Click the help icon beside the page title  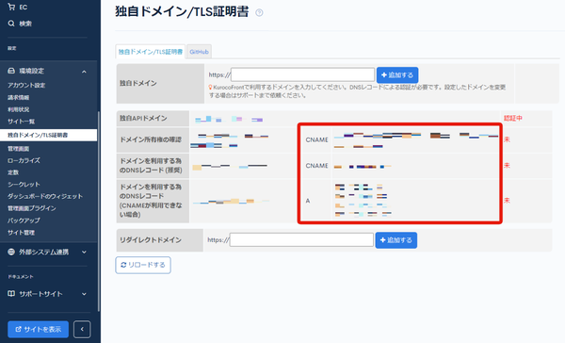point(259,12)
